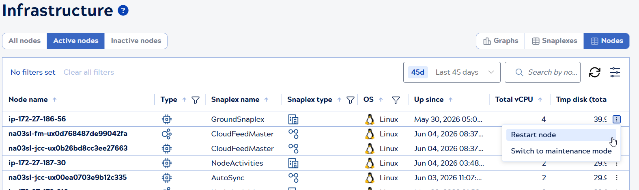Open node ip-172-27-186-56
This screenshot has height=190, width=639.
coord(37,119)
